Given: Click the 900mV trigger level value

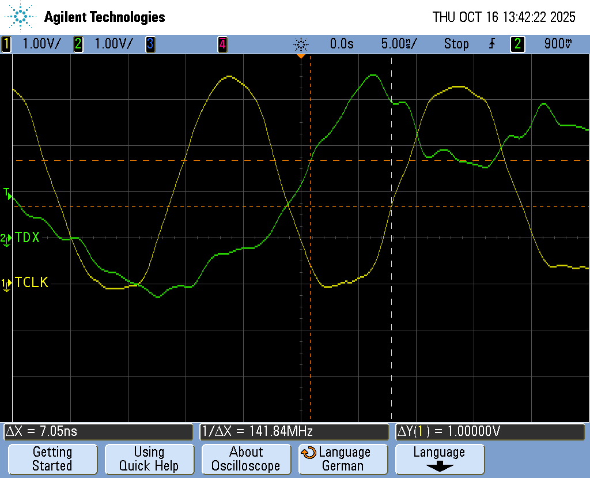Looking at the screenshot, I should (x=558, y=44).
